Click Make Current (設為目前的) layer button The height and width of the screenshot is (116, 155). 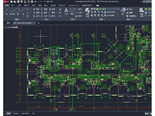point(110,12)
